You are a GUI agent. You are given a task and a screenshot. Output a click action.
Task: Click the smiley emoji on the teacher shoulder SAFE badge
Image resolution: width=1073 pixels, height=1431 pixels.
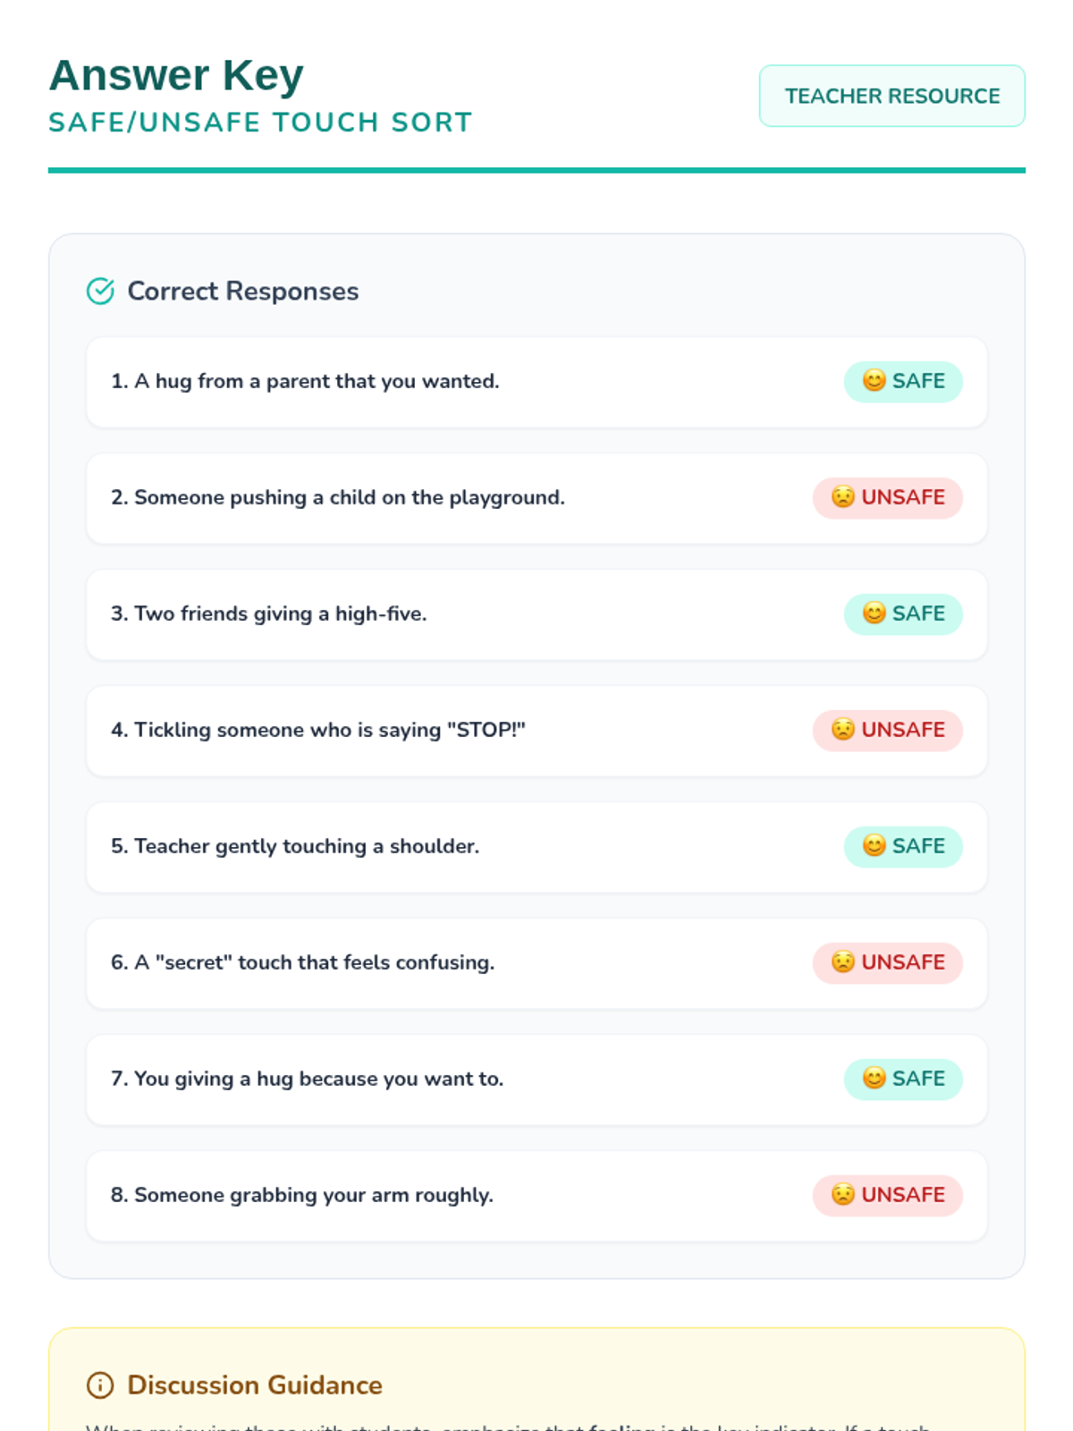click(x=874, y=846)
